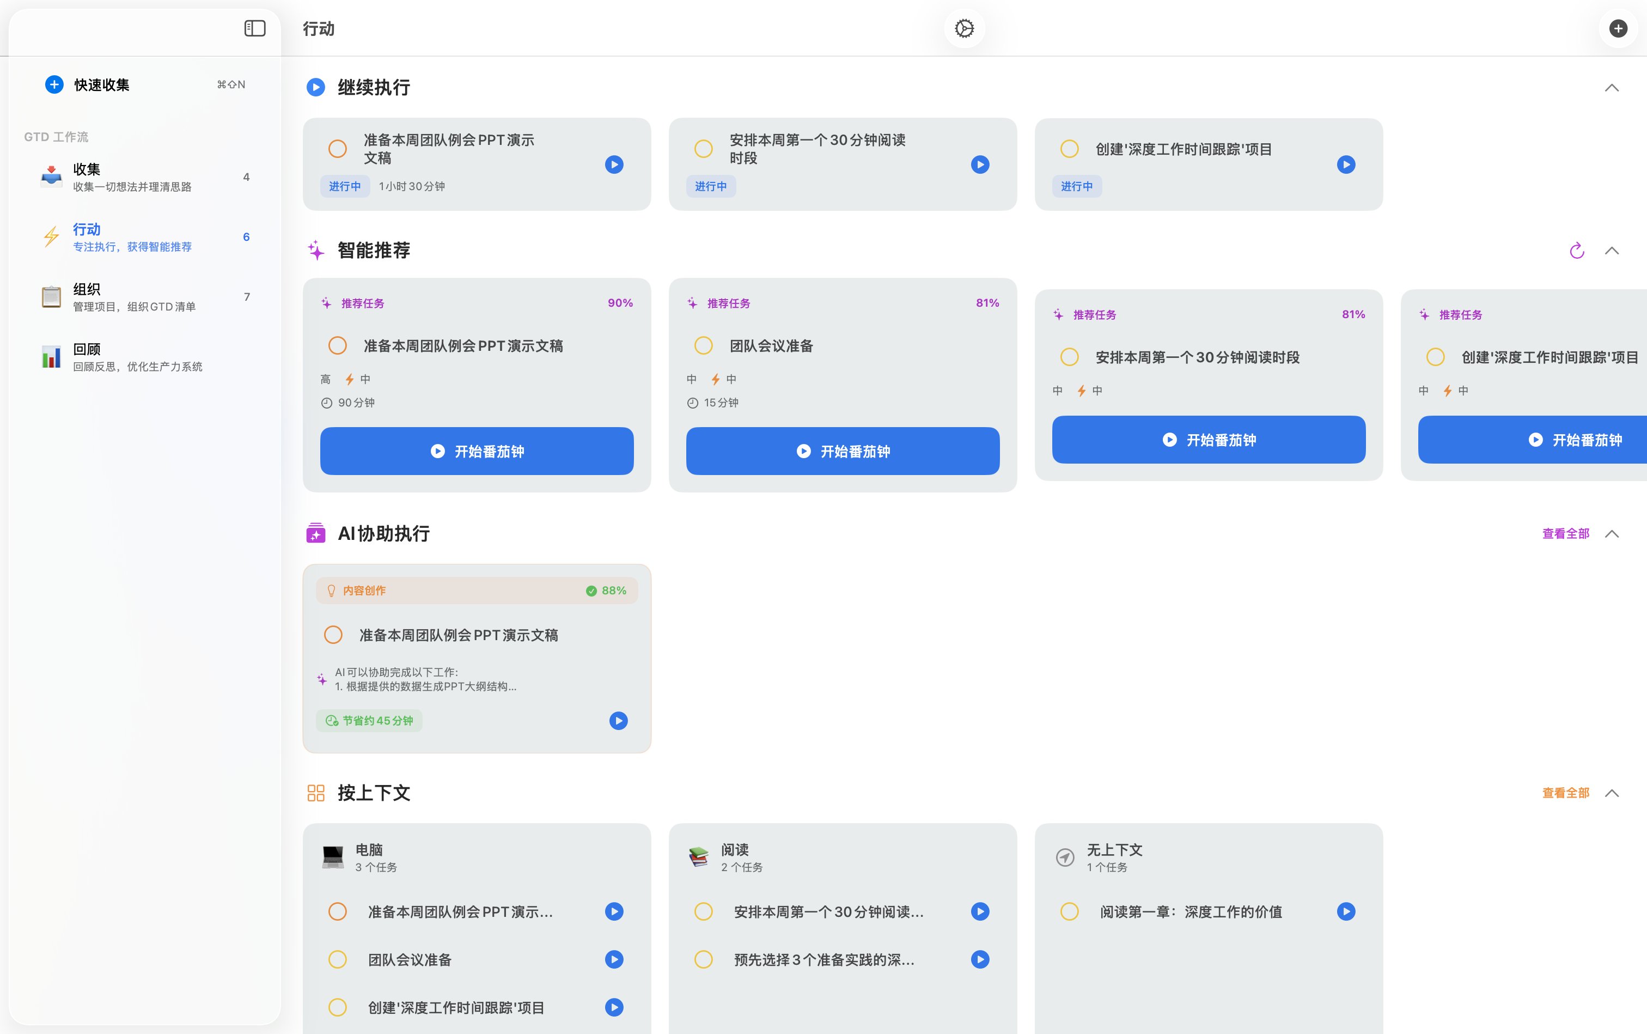Toggle the sidebar panel icon
The image size is (1647, 1034).
coord(254,28)
